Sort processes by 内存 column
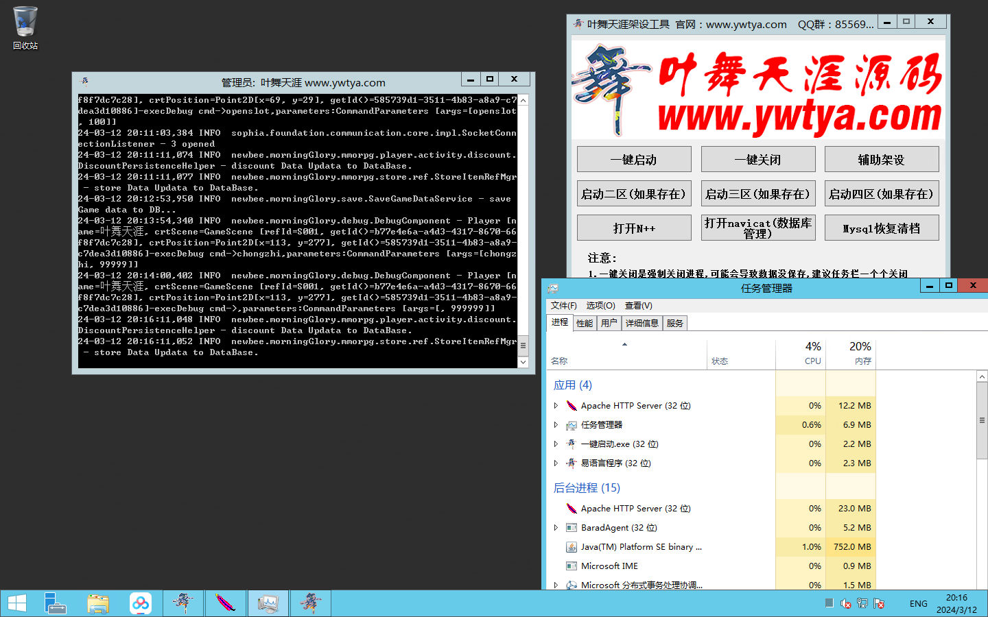Screen dimensions: 988x617 [851, 354]
